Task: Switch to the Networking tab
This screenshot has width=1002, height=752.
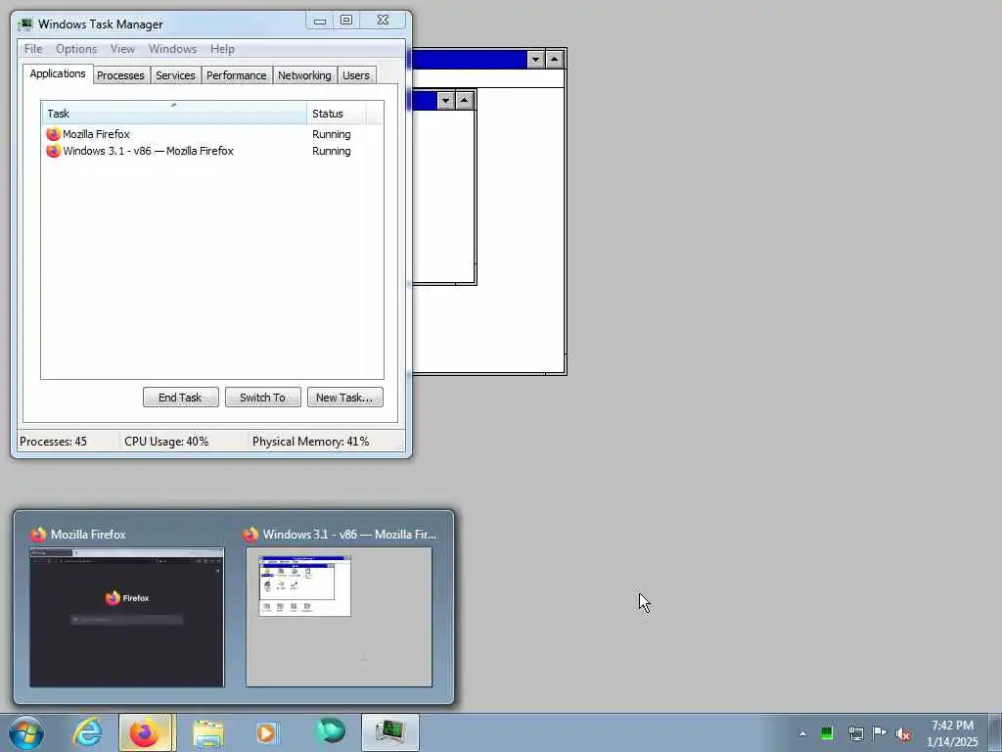Action: pos(304,75)
